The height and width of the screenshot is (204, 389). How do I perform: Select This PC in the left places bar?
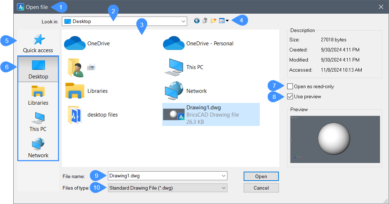(x=38, y=122)
